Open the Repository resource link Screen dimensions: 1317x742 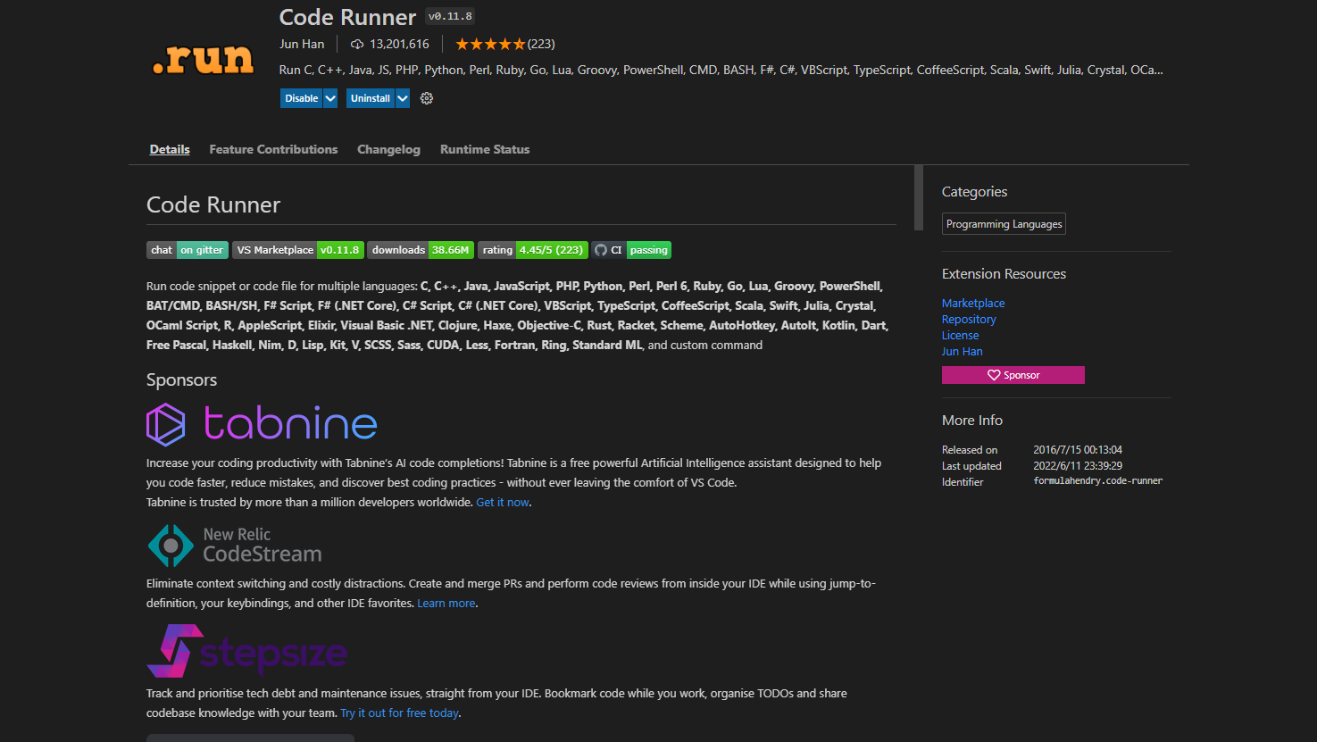[969, 320]
